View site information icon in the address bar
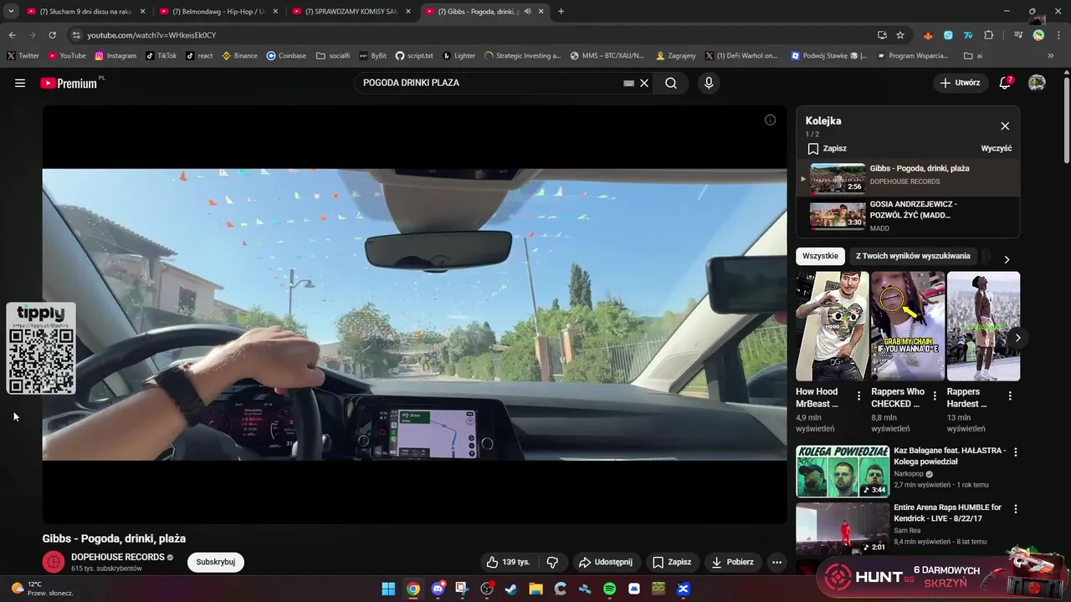Image resolution: width=1071 pixels, height=602 pixels. click(76, 35)
